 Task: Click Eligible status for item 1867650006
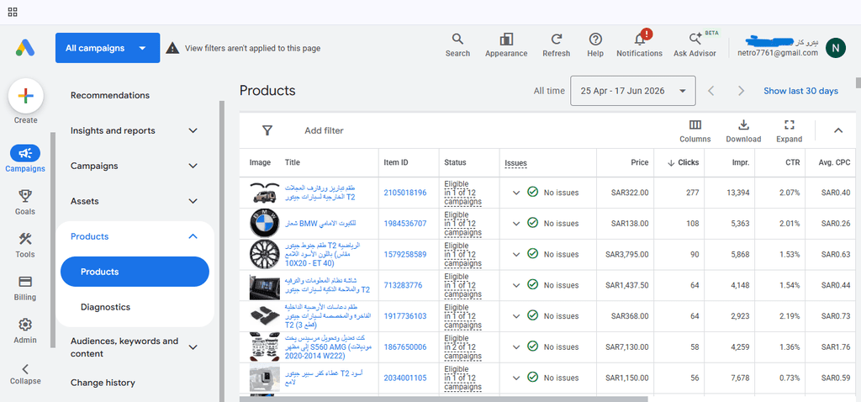coord(463,346)
